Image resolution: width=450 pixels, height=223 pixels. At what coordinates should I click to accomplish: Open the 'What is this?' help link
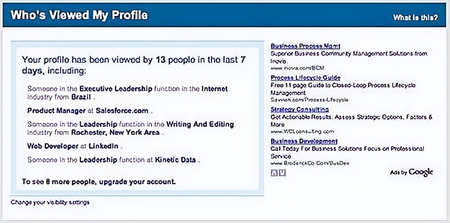click(x=416, y=17)
